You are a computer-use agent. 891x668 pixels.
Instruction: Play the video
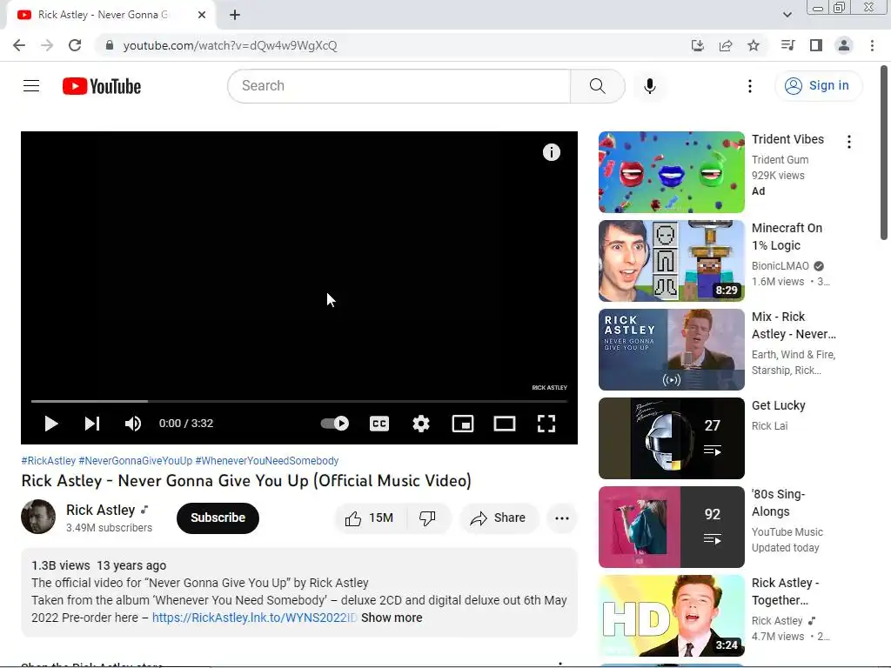coord(50,424)
